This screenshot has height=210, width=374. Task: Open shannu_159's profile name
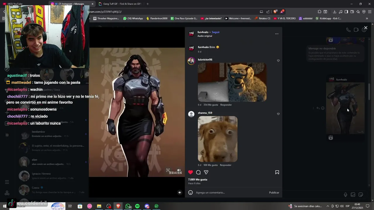pyautogui.click(x=205, y=113)
